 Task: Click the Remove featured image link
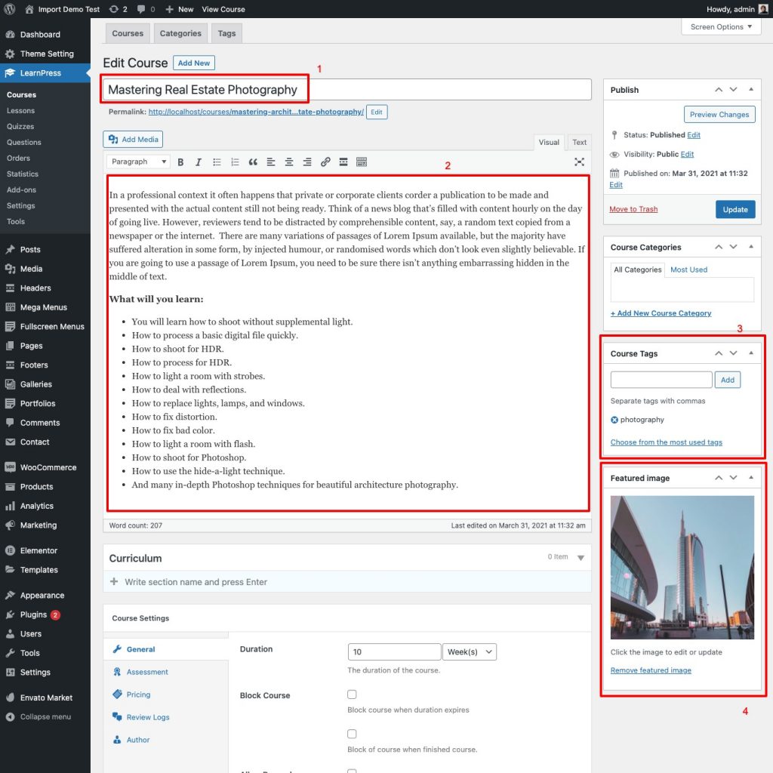(x=650, y=670)
